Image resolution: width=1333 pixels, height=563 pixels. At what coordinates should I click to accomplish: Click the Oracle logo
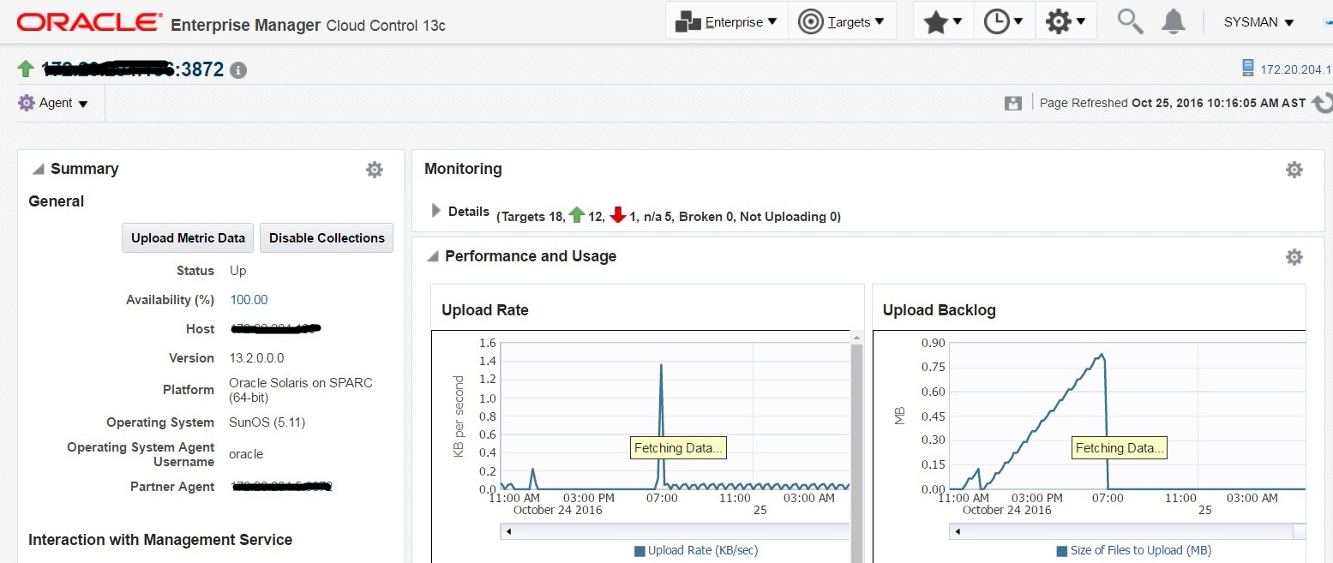click(89, 21)
